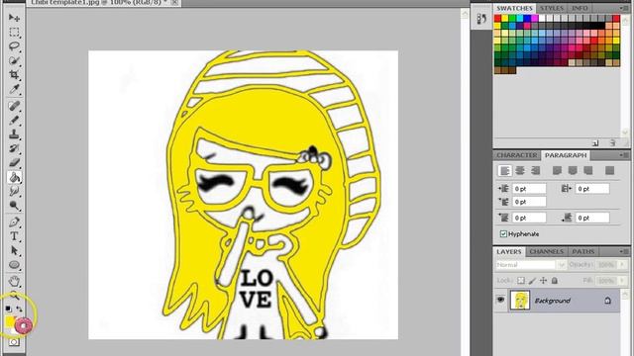Pick the first red swatch in Swatches
The image size is (634, 356).
[x=497, y=18]
